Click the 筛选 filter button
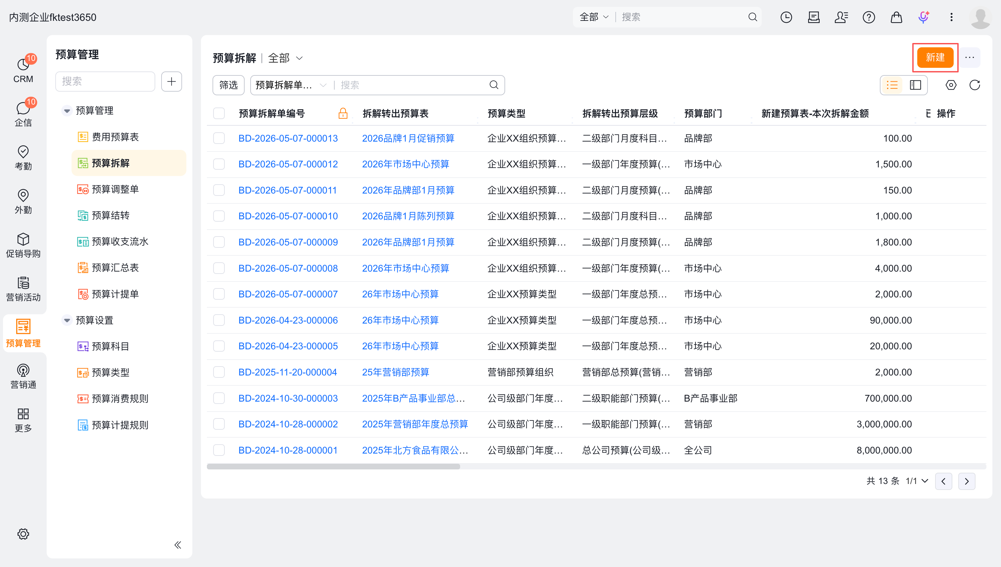The height and width of the screenshot is (567, 1001). [x=228, y=85]
